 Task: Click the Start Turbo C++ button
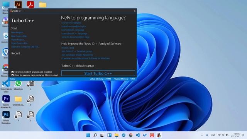pyautogui.click(x=98, y=73)
